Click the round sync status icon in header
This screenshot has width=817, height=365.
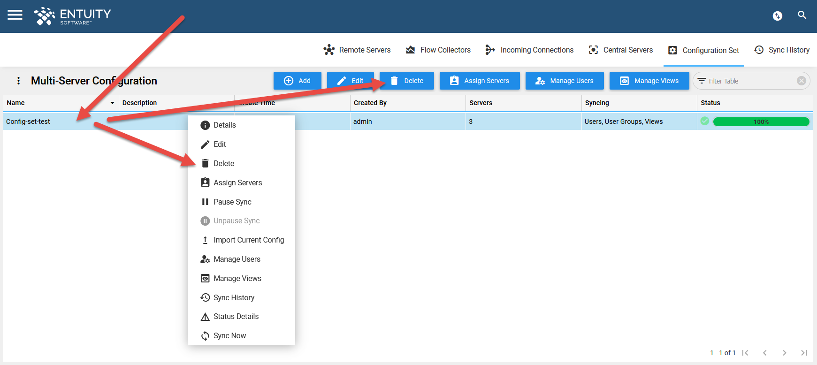pos(778,16)
